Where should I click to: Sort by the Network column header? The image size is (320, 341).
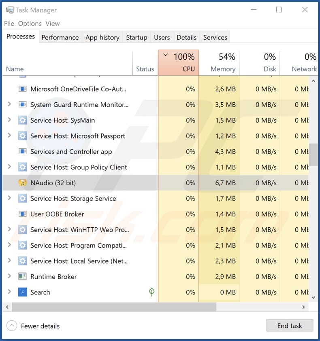tap(299, 63)
